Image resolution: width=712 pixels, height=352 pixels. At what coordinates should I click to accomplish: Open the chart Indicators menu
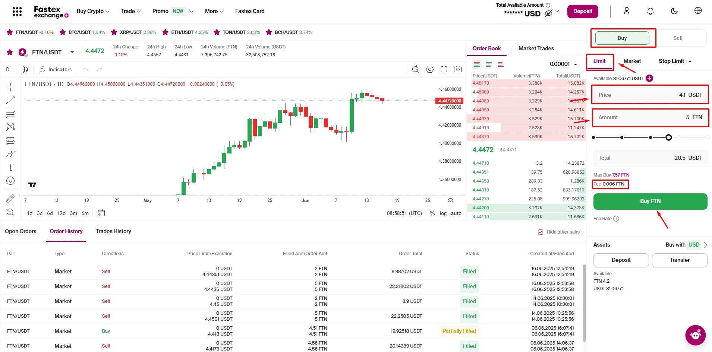56,69
